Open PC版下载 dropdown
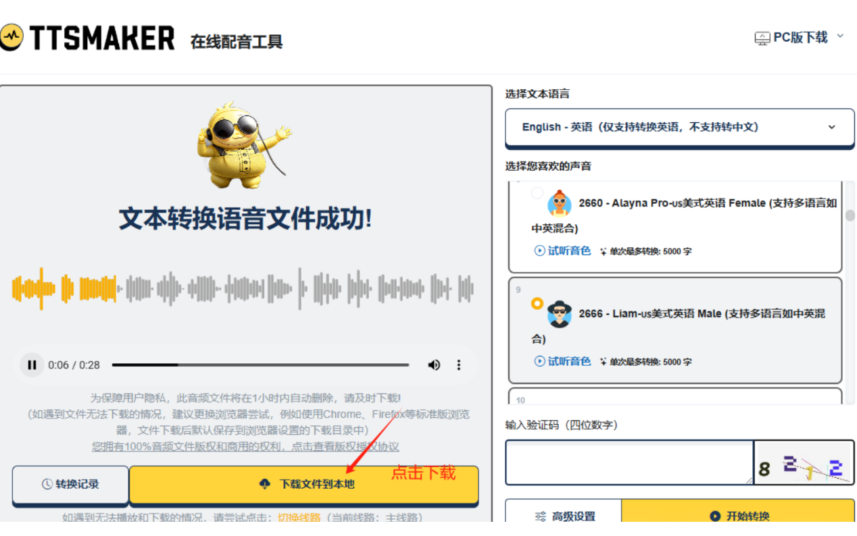857x536 pixels. click(800, 38)
